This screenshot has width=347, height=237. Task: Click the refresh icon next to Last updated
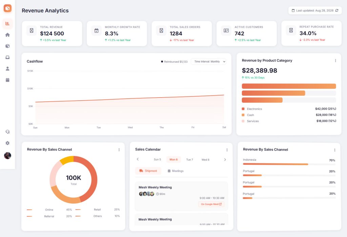[x=337, y=10]
